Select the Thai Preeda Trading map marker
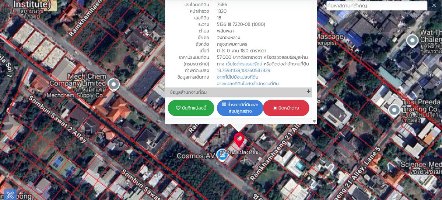The height and width of the screenshot is (200, 442). click(x=394, y=109)
